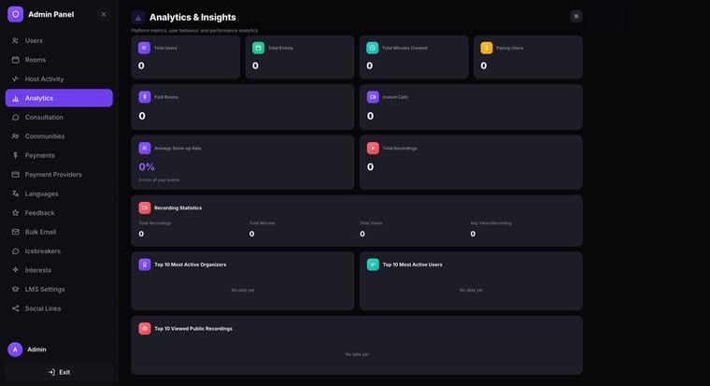Click the "Total Users" label
710x386 pixels.
165,48
